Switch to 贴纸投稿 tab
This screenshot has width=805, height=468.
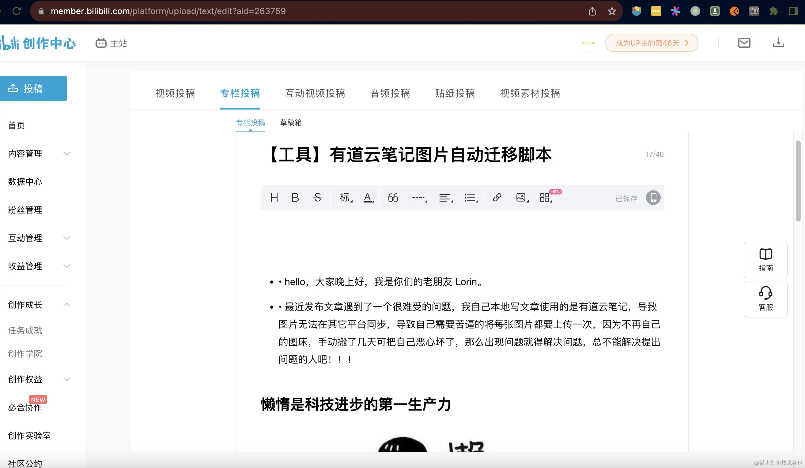point(455,93)
